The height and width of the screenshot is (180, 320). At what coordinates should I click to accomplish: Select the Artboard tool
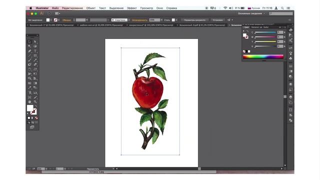point(29,97)
